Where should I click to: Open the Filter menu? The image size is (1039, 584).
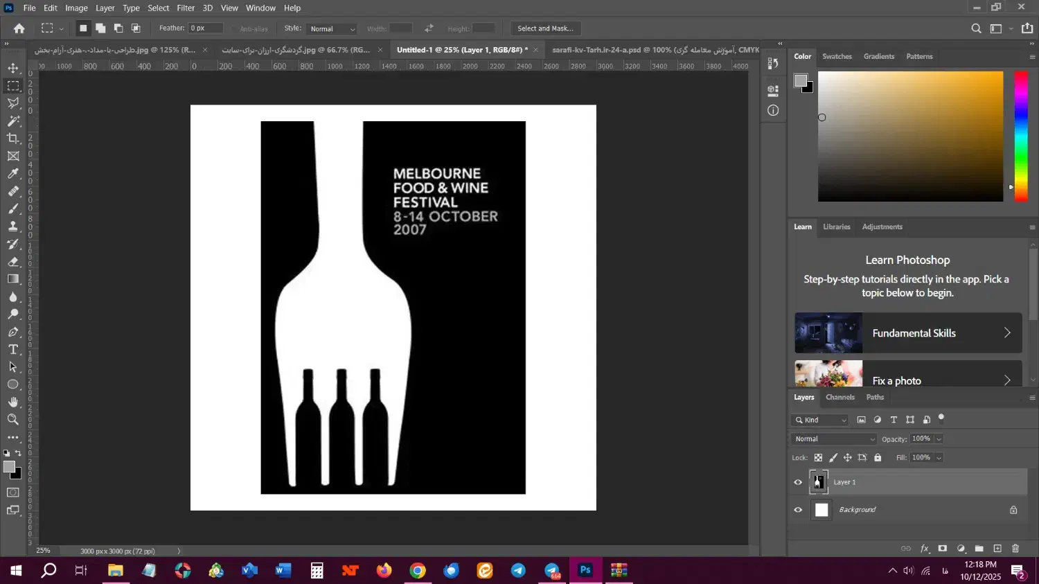point(186,8)
